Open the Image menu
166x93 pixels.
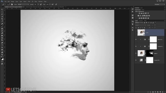[x=12, y=2]
